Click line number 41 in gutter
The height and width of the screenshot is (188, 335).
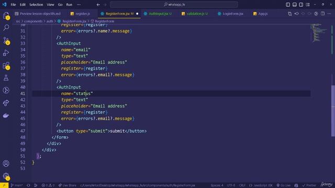[23, 93]
